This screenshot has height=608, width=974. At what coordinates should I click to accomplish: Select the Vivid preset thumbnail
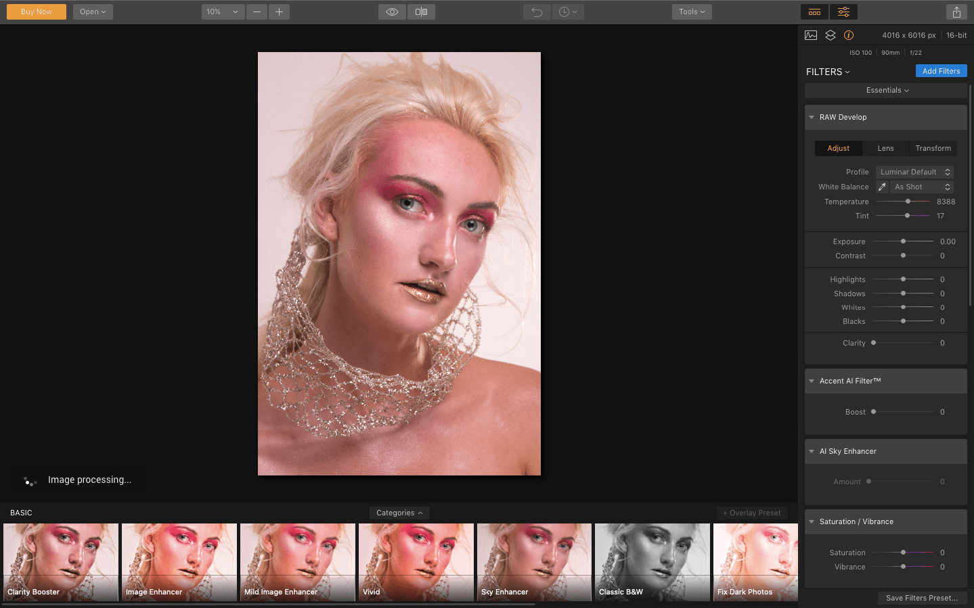click(x=415, y=562)
